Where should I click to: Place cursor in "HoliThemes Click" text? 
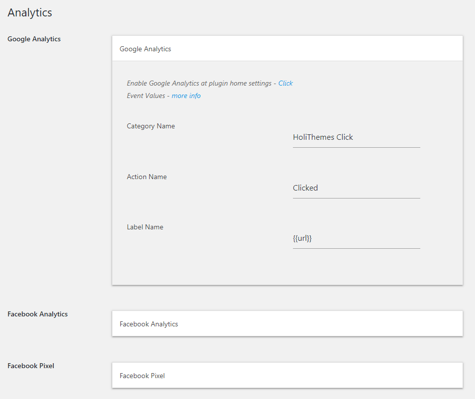323,137
